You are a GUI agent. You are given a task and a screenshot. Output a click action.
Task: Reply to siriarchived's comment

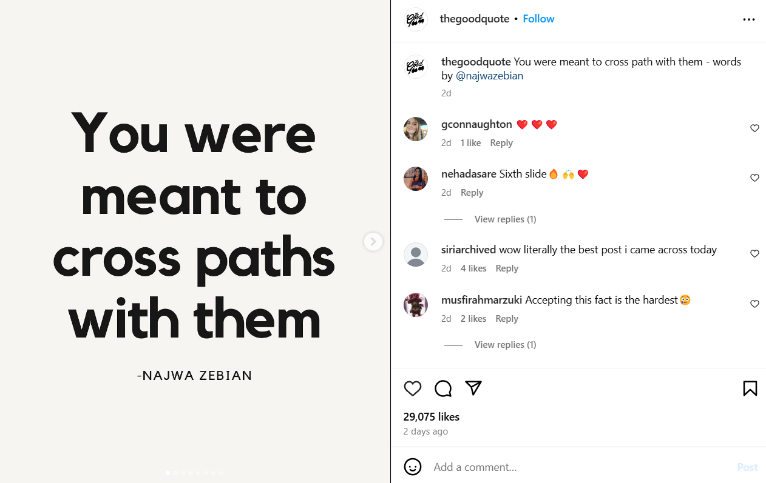(x=507, y=268)
